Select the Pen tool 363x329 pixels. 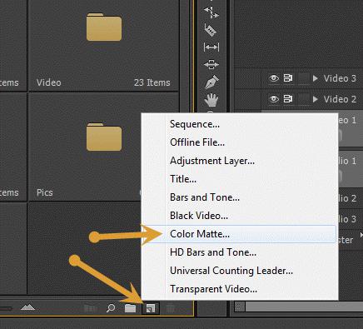[211, 82]
